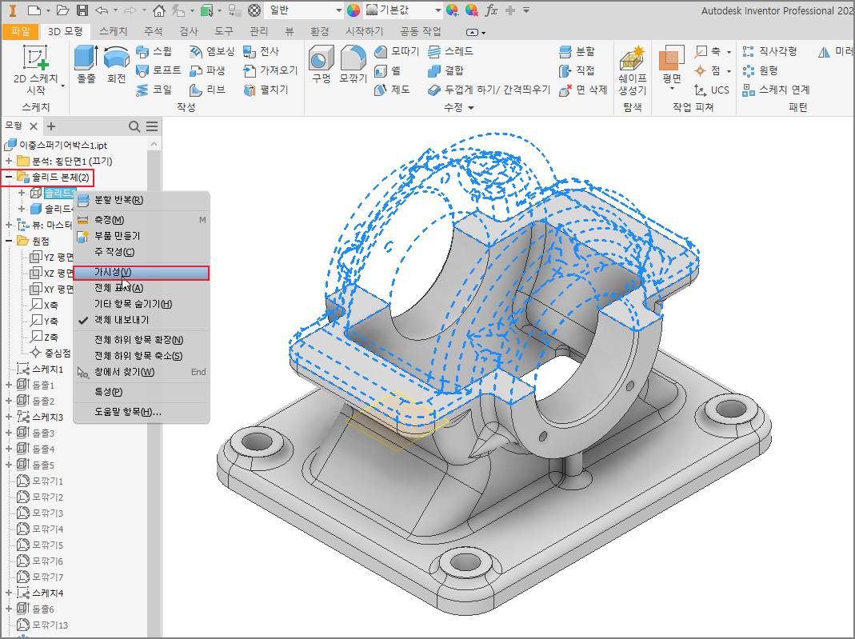This screenshot has height=639, width=855.
Task: Select the Shell (쉘) tool
Action: point(388,70)
